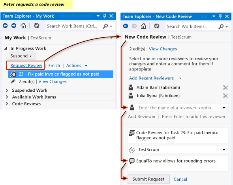233x185 pixels.
Task: Expand Available Work Items section
Action: (x=7, y=97)
